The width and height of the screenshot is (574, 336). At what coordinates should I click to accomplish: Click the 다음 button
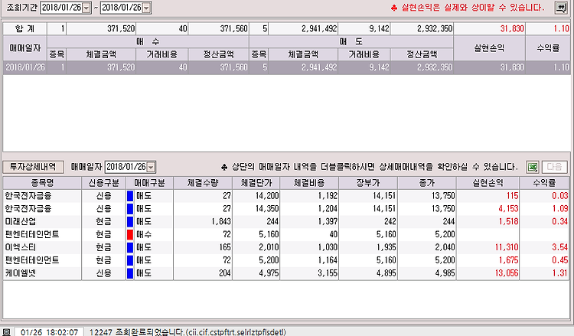554,168
